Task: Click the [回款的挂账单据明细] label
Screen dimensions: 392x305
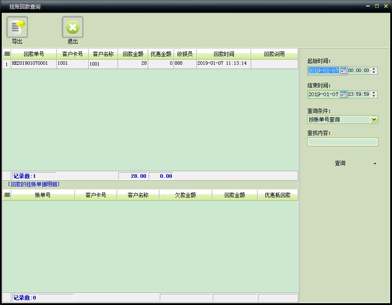Action: [34, 184]
